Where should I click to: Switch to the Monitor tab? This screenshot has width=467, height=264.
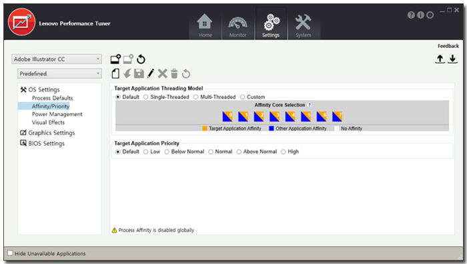(238, 26)
